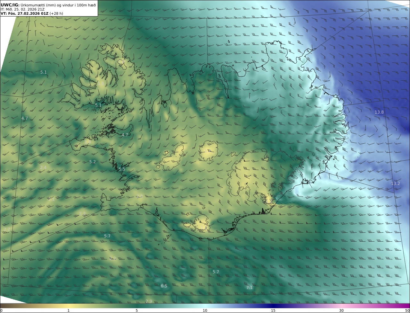The height and width of the screenshot is (313, 410).
Task: Click the colorbar tick label 10
Action: tap(205, 310)
